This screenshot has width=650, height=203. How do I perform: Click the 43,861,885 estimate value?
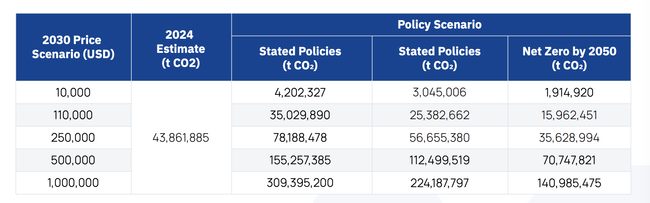pos(181,137)
